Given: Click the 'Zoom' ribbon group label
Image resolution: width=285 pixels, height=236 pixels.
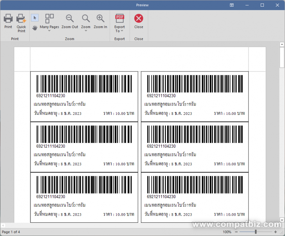Looking at the screenshot, I should pyautogui.click(x=70, y=39).
